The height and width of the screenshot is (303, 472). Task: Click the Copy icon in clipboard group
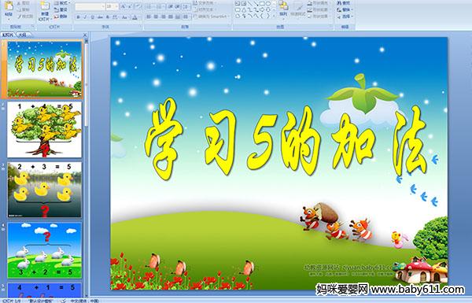pos(19,9)
